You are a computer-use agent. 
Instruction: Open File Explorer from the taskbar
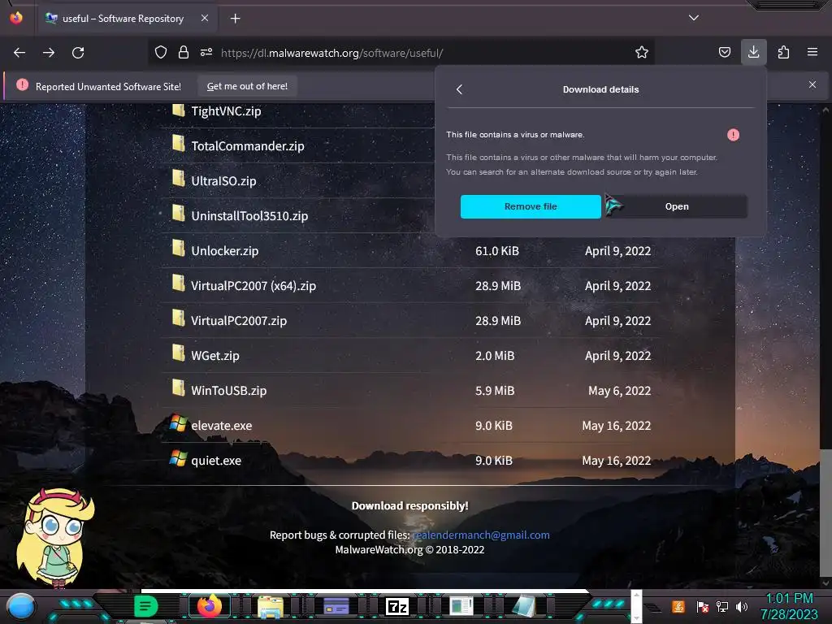270,606
